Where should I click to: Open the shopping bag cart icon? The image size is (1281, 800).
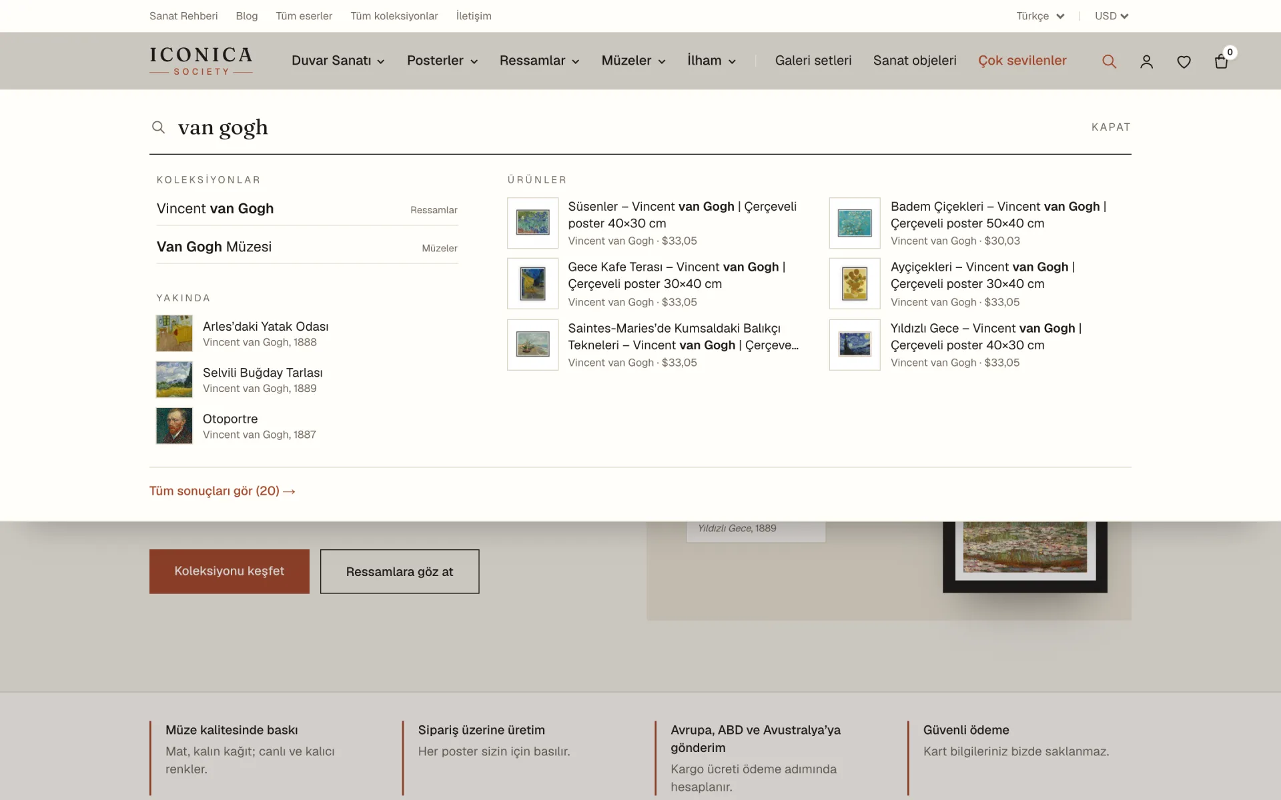pos(1221,61)
